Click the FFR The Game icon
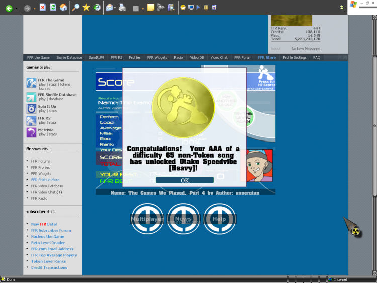The height and width of the screenshot is (283, 377). click(31, 82)
